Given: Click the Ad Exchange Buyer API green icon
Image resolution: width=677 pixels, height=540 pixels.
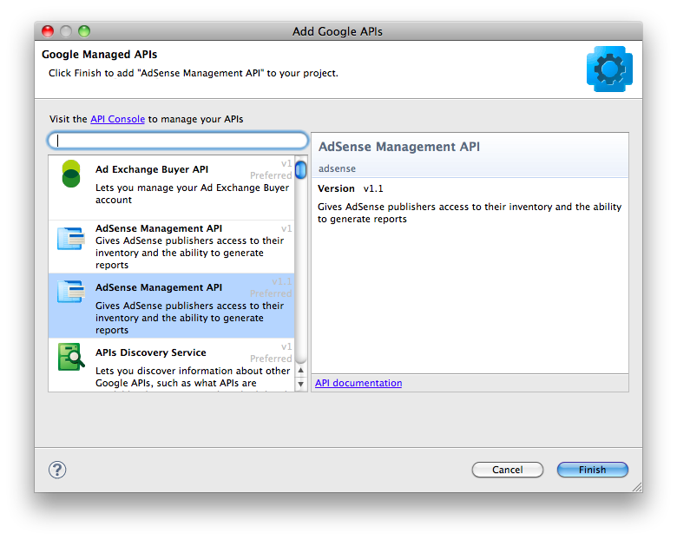Looking at the screenshot, I should [71, 174].
